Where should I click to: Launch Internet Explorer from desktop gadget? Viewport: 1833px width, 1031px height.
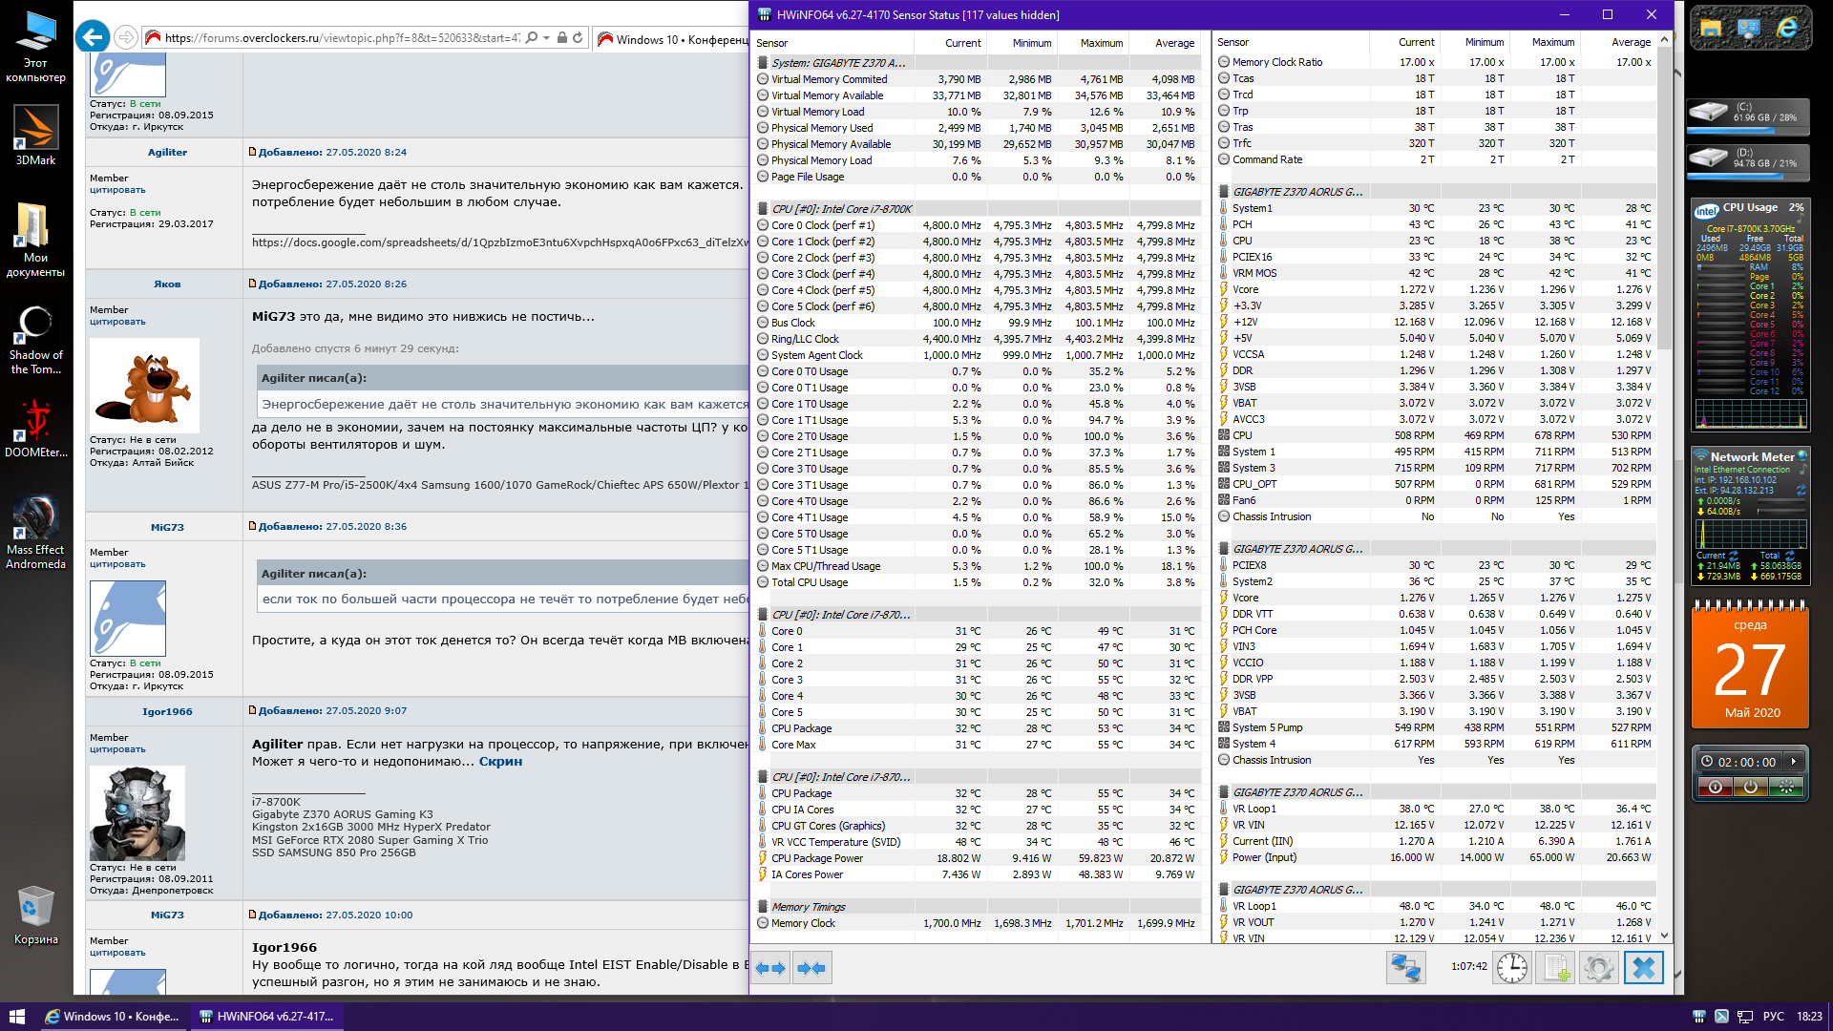(1786, 29)
